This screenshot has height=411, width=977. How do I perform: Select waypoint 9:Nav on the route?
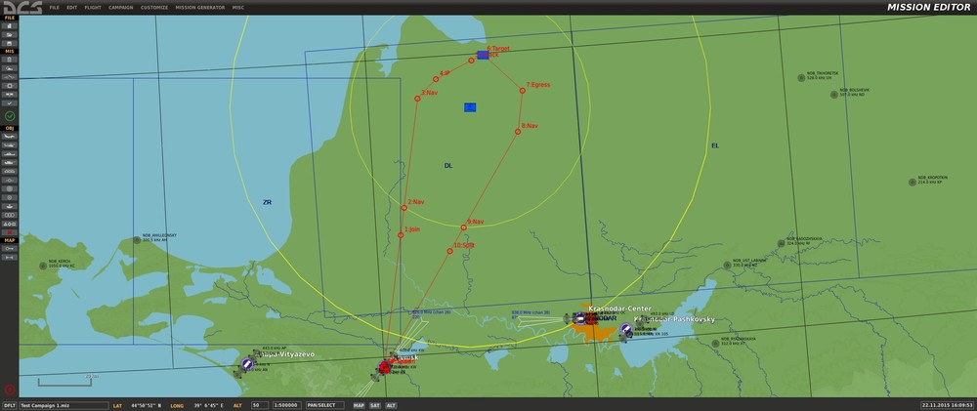[463, 227]
